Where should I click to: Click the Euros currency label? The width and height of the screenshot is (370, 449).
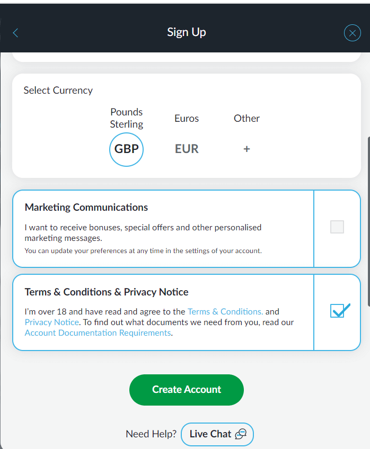coord(187,118)
